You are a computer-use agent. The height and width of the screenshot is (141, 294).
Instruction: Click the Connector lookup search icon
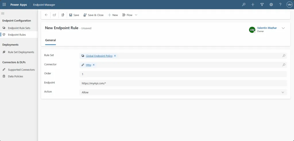coord(284,65)
